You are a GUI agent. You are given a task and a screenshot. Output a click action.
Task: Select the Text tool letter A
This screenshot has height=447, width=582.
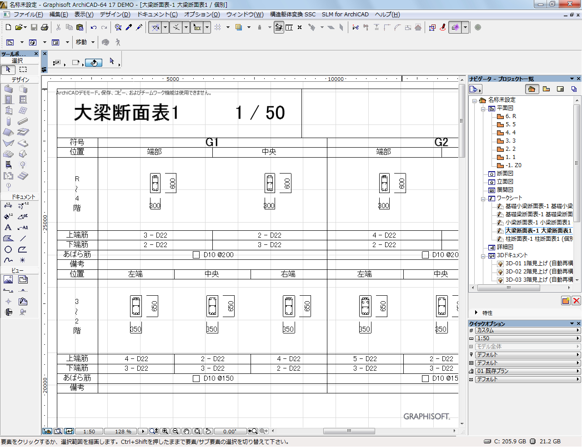[8, 227]
